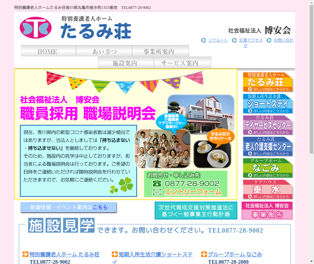Click the 事業報告 banner

(267, 211)
